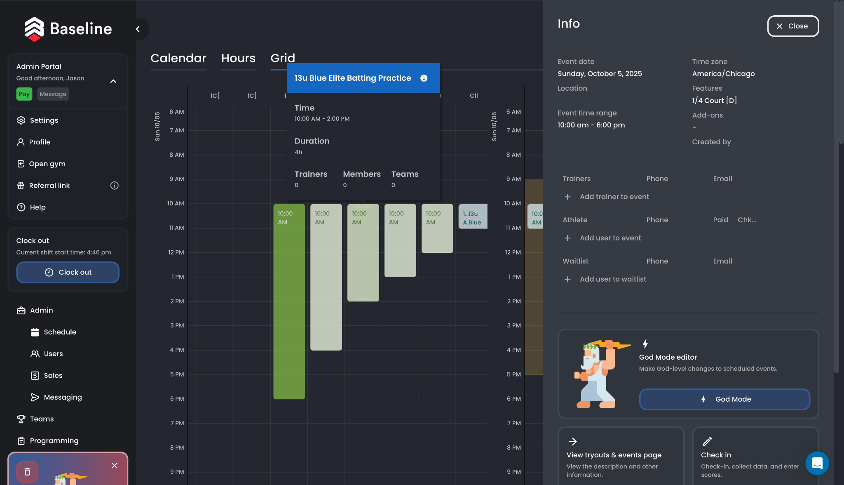The image size is (844, 485).
Task: Open the chat support bubble
Action: click(817, 463)
